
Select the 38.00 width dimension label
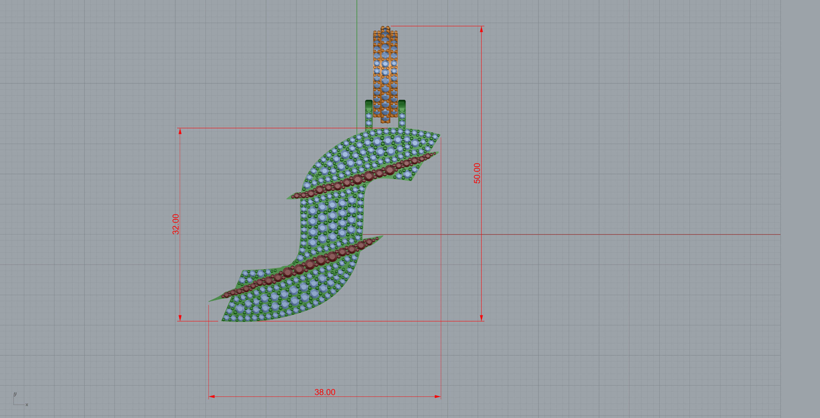pyautogui.click(x=325, y=392)
